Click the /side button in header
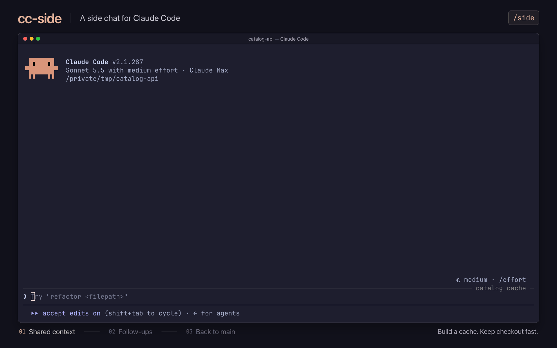 tap(523, 18)
